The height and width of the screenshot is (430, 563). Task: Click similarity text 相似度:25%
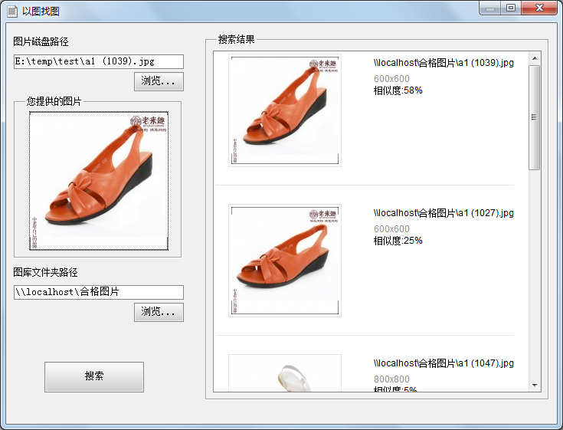tap(398, 241)
